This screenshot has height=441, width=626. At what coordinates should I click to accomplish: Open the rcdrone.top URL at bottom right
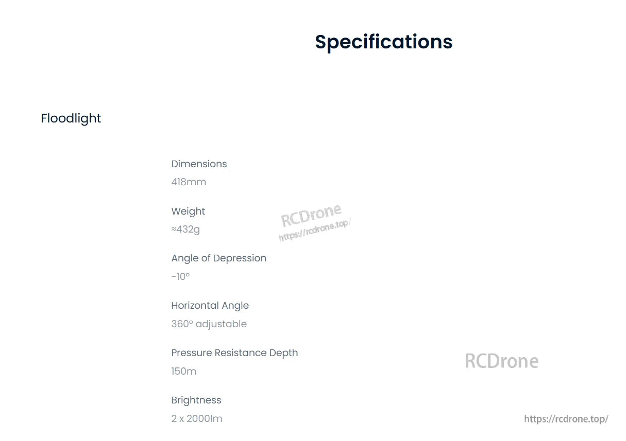coord(566,419)
